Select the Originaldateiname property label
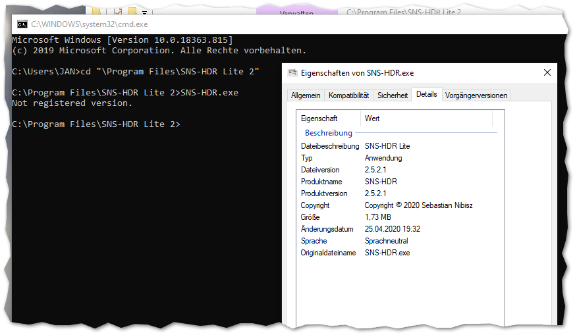 coord(328,253)
